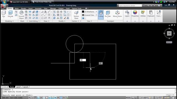
Task: Expand the Modeling panel
Action: (9, 21)
